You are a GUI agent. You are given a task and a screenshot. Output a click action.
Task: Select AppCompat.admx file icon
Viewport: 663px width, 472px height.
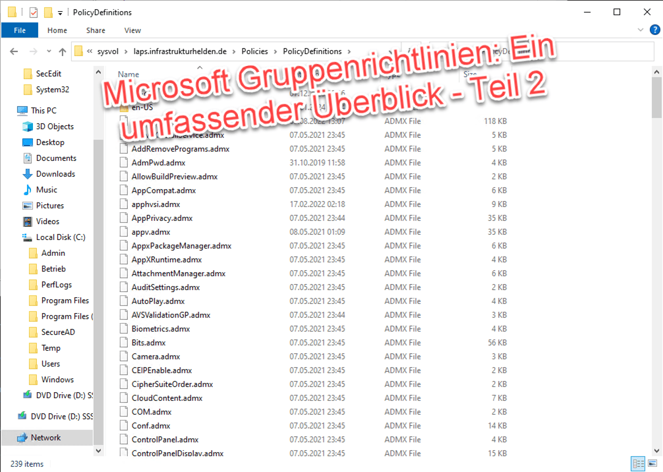click(x=123, y=191)
